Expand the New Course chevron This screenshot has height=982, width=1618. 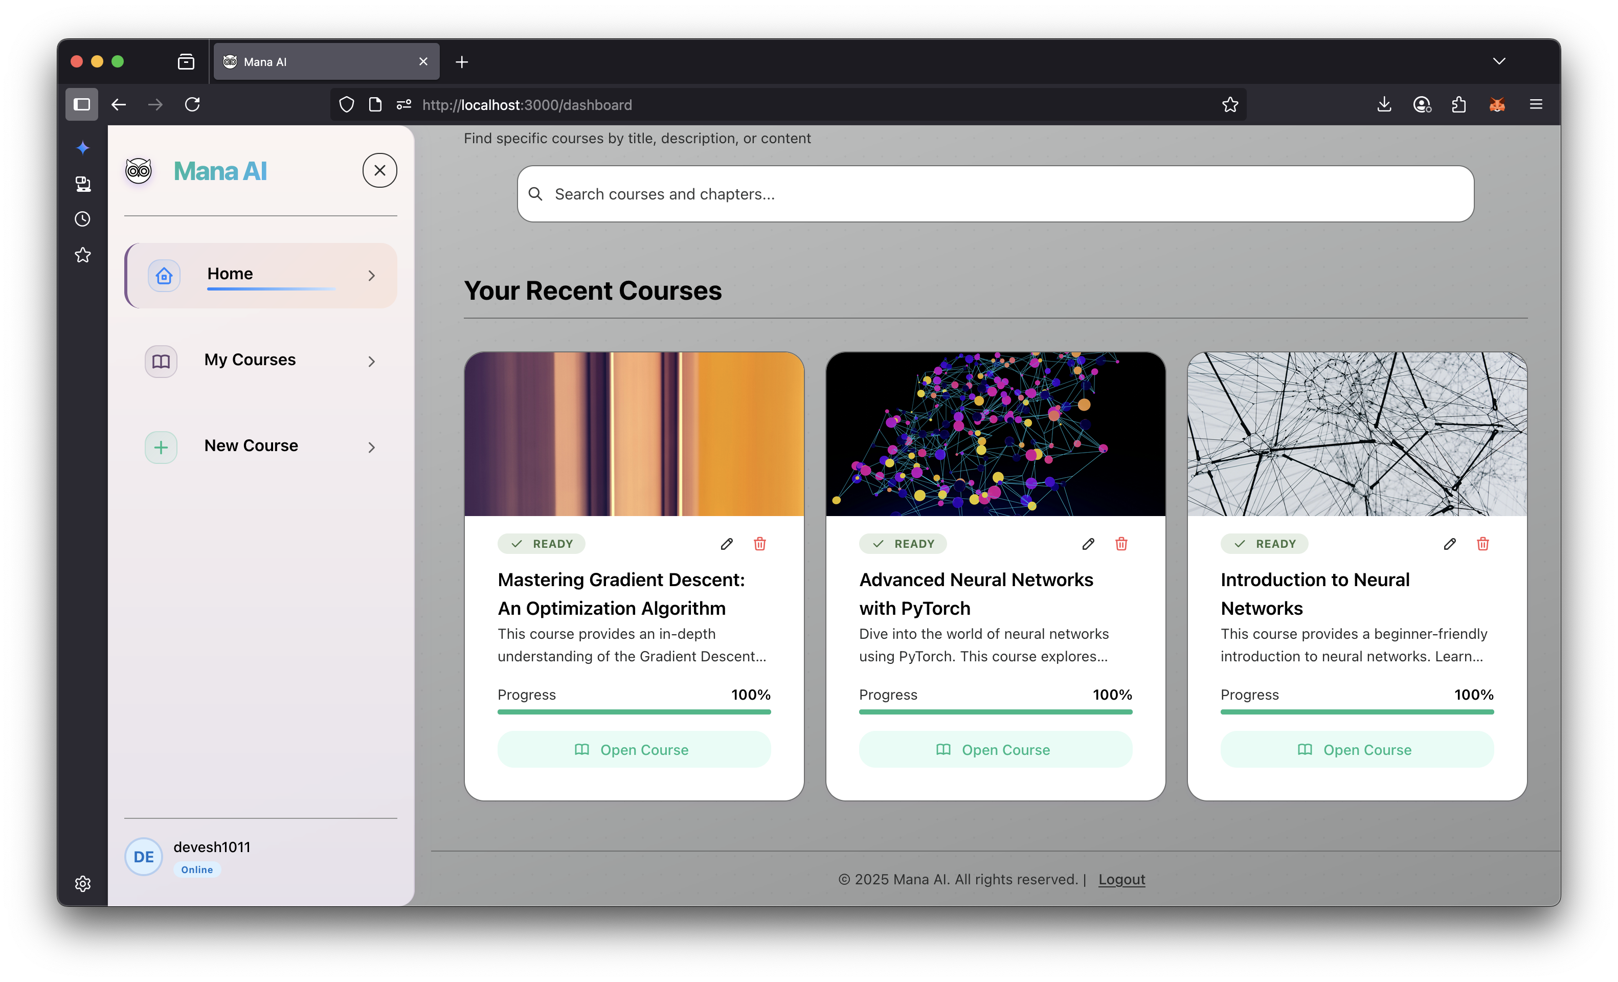point(372,448)
